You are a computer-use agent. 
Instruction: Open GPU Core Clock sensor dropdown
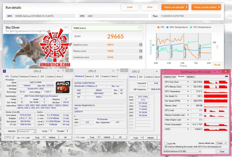point(188,82)
